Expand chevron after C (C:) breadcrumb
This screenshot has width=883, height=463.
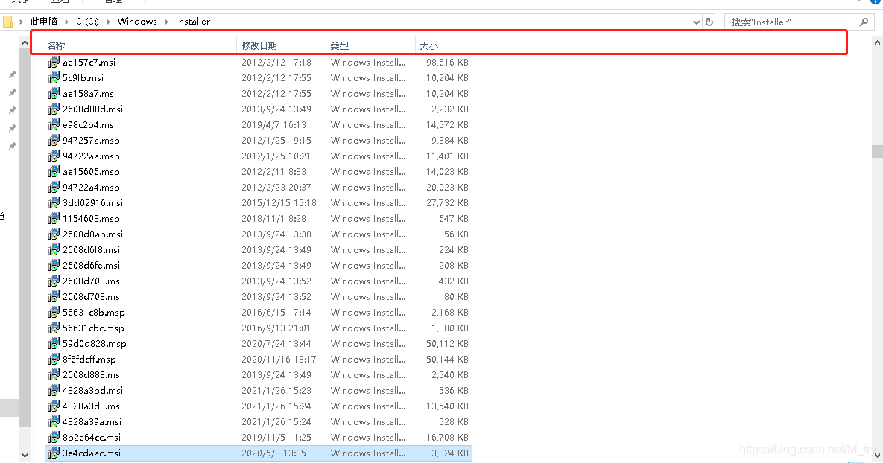(108, 22)
